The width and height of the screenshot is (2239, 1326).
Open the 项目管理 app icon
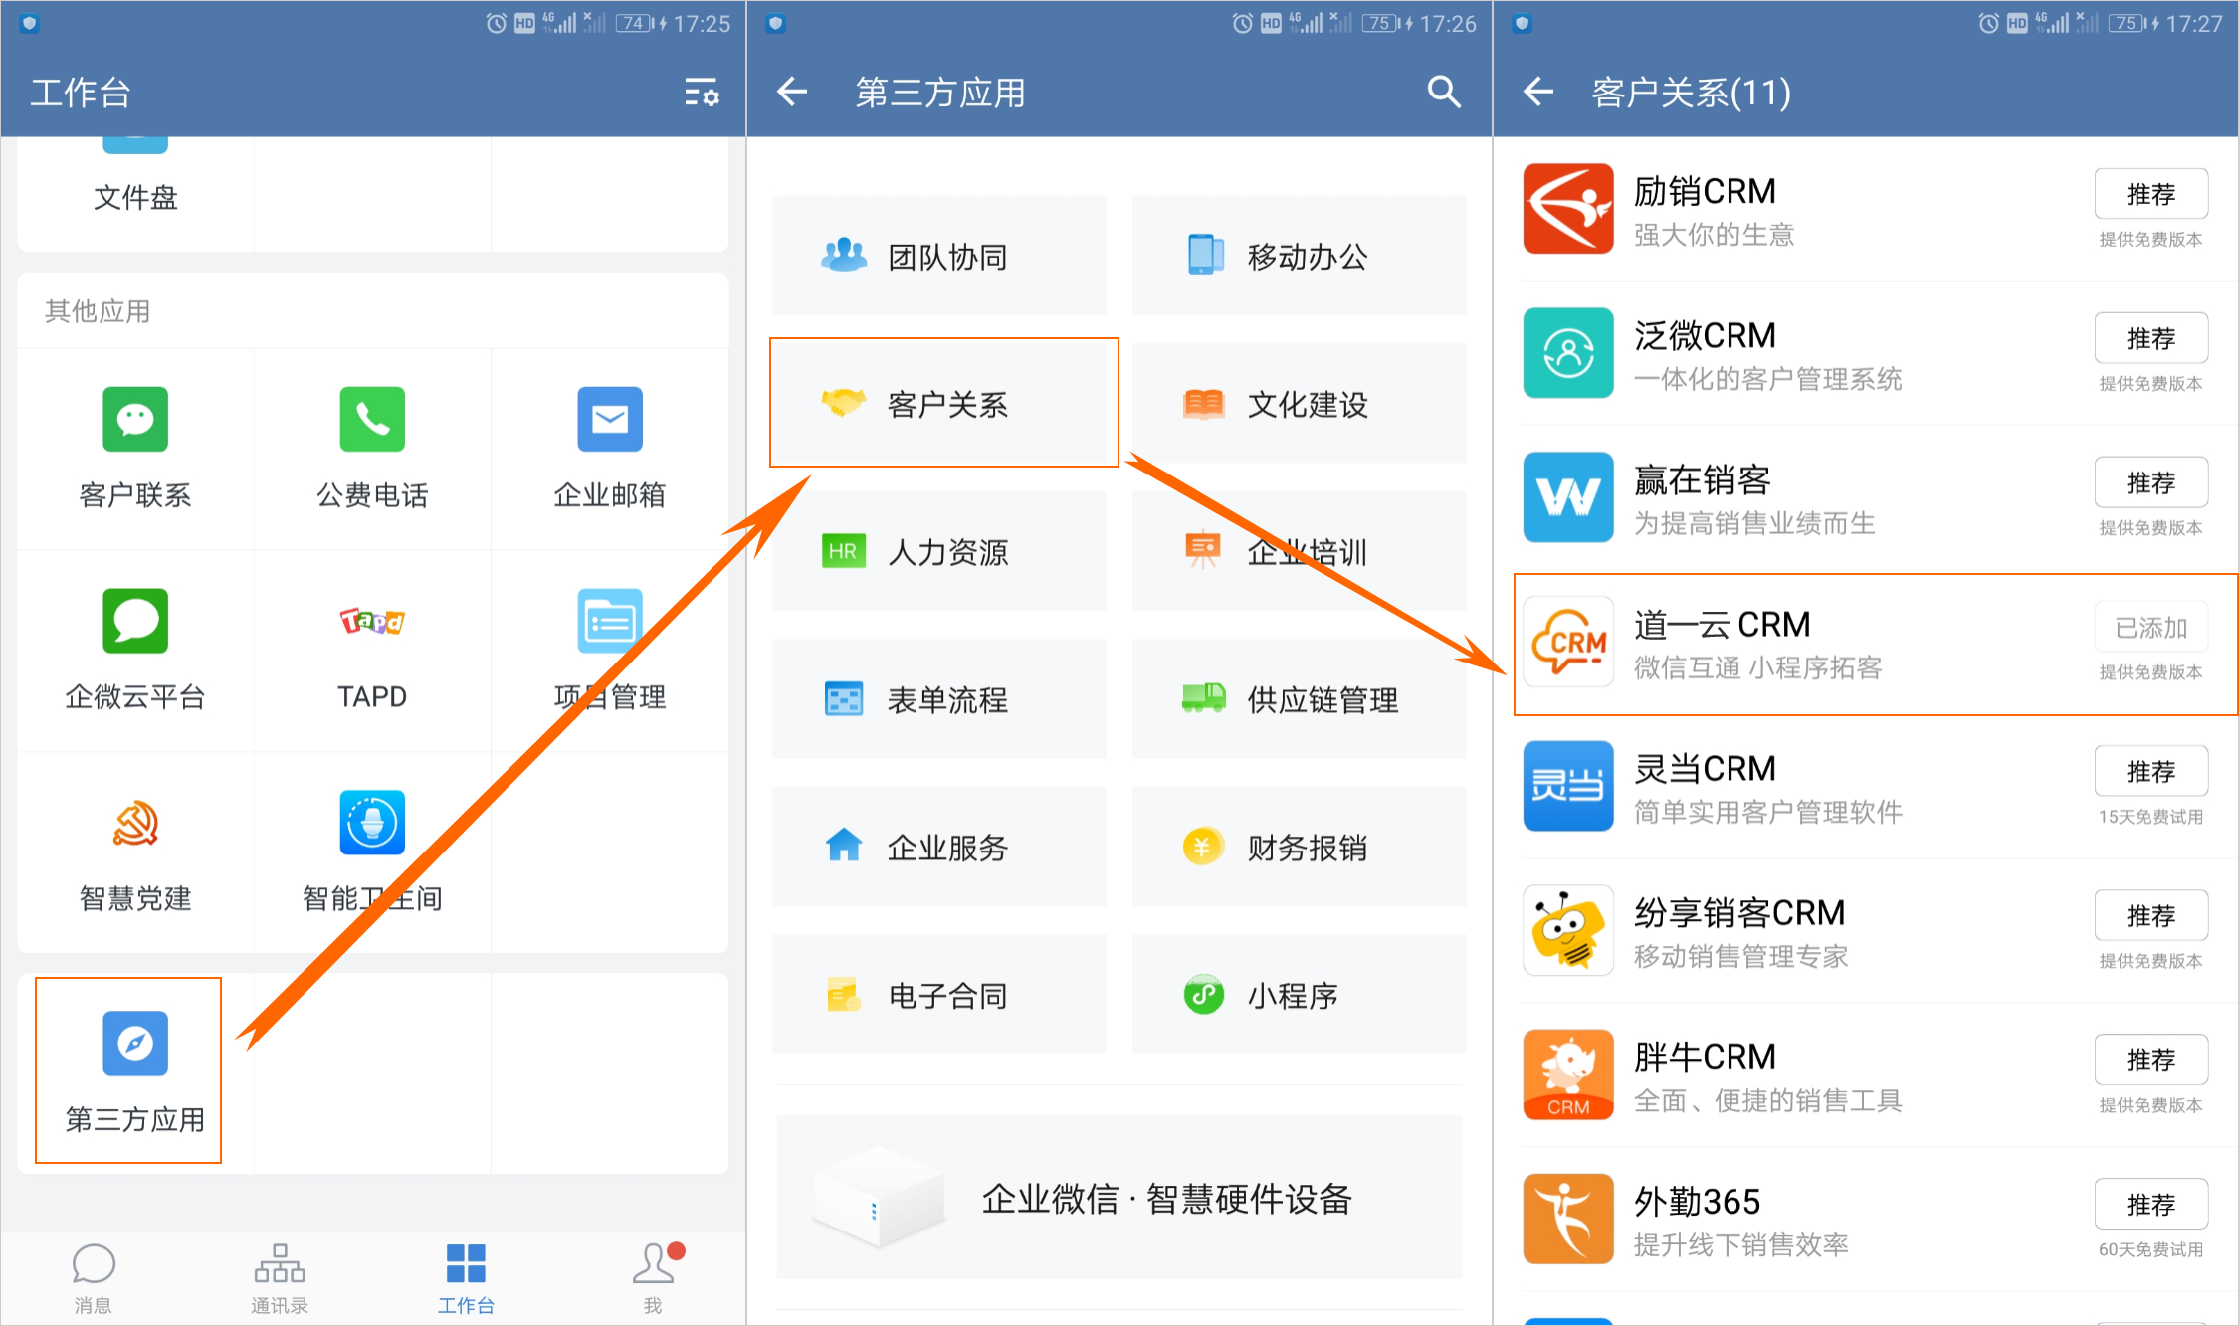tap(610, 621)
